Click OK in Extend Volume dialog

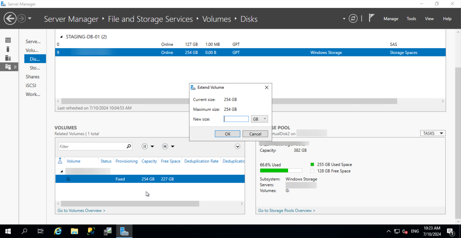[228, 134]
